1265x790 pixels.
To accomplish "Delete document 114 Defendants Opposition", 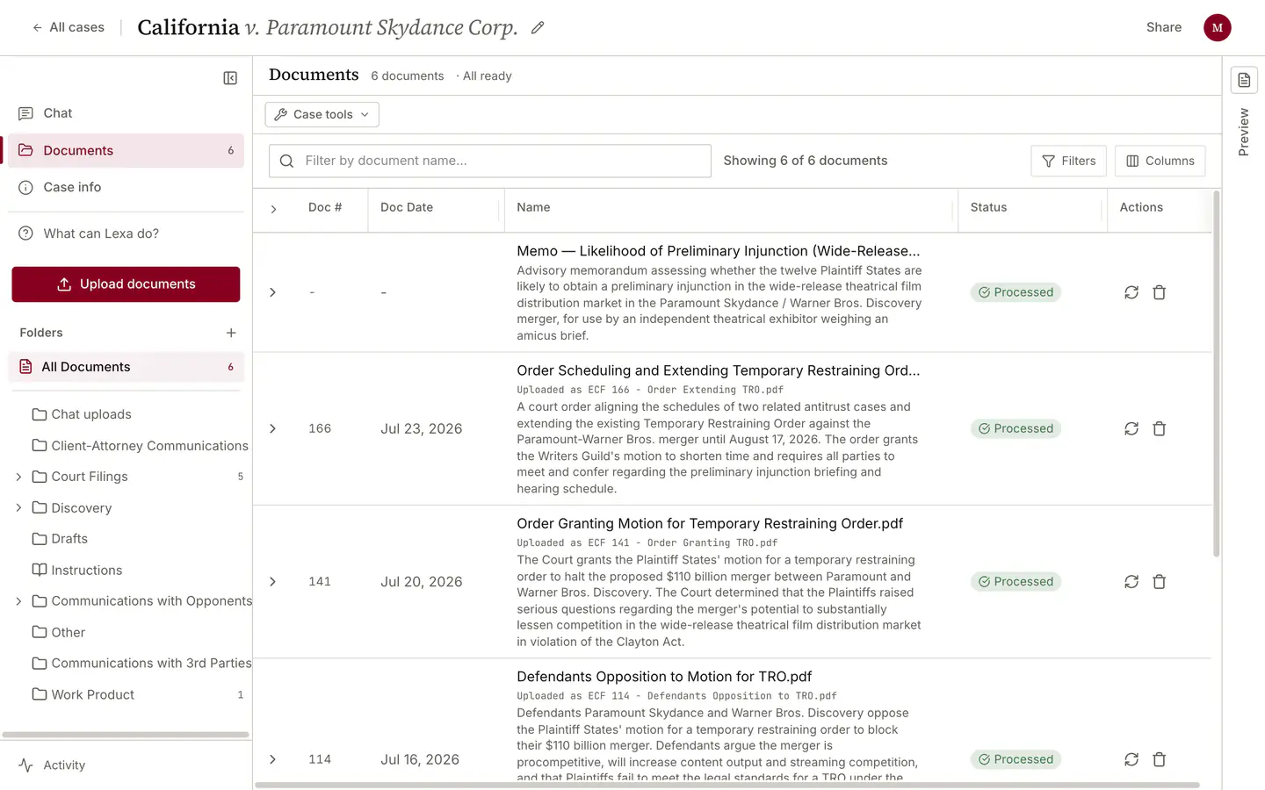I will click(x=1159, y=759).
